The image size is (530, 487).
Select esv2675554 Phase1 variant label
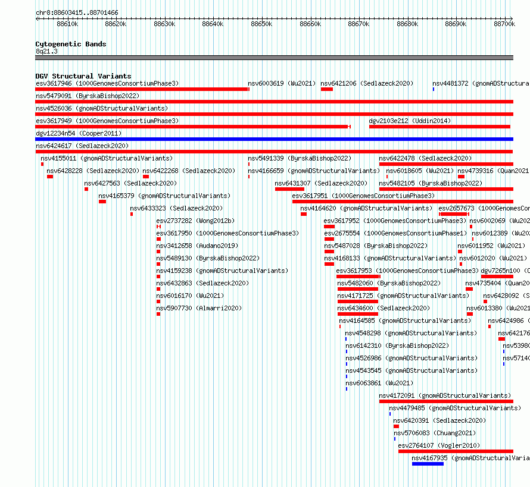[395, 233]
